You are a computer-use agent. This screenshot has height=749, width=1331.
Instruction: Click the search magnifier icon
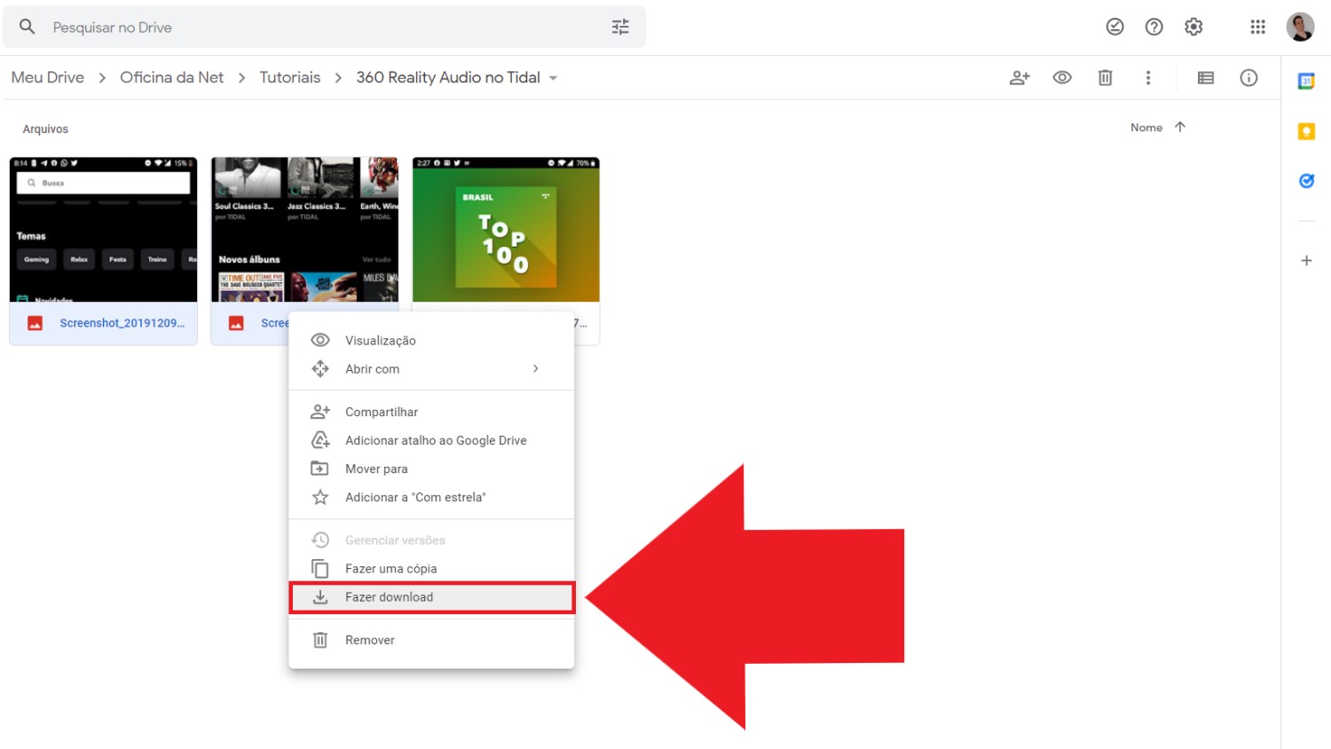[x=28, y=27]
